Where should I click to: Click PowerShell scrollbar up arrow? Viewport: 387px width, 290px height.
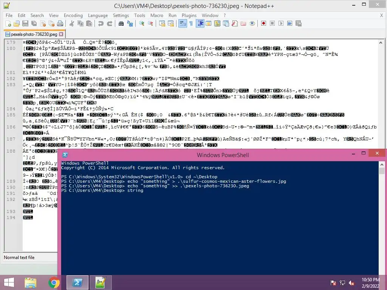point(382,165)
